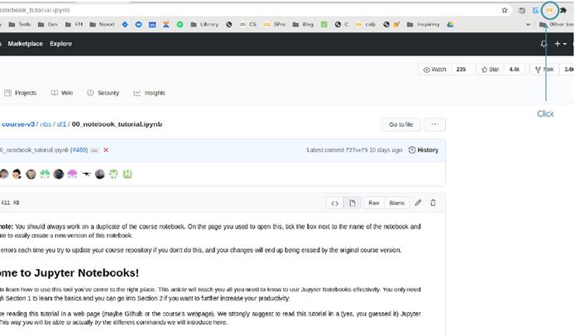Open GitHub Explore page
This screenshot has height=336, width=575.
(61, 44)
